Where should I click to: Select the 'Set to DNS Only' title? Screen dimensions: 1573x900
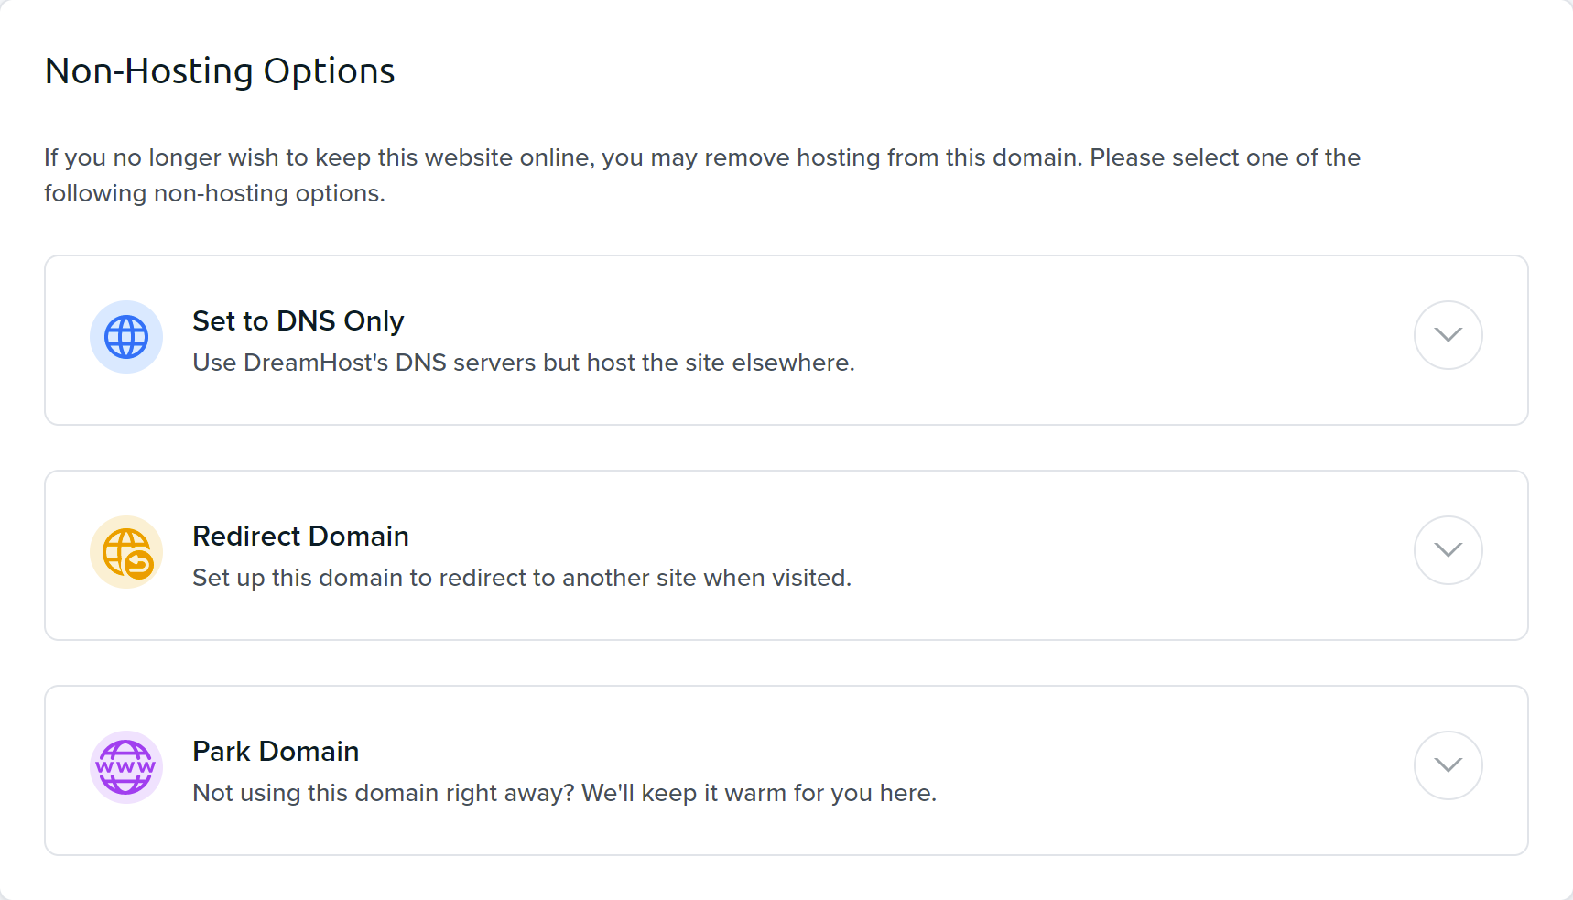298,321
